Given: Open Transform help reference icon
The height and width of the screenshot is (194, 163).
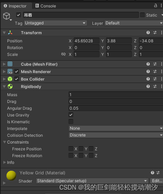Looking at the screenshot, I should (148, 33).
